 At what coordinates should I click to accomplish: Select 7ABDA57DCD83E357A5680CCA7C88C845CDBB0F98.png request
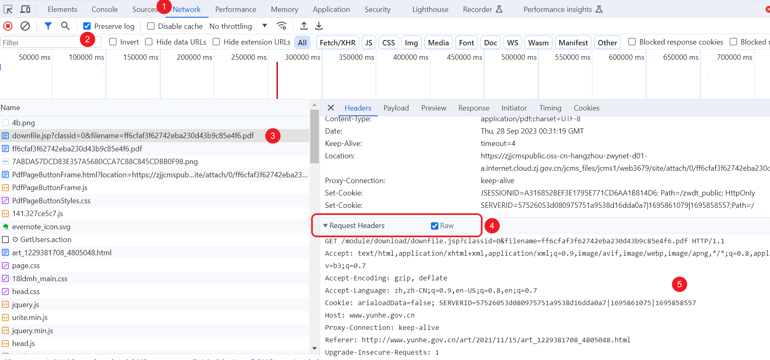click(154, 162)
